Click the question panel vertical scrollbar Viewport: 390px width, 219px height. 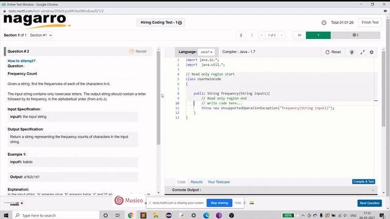point(158,98)
